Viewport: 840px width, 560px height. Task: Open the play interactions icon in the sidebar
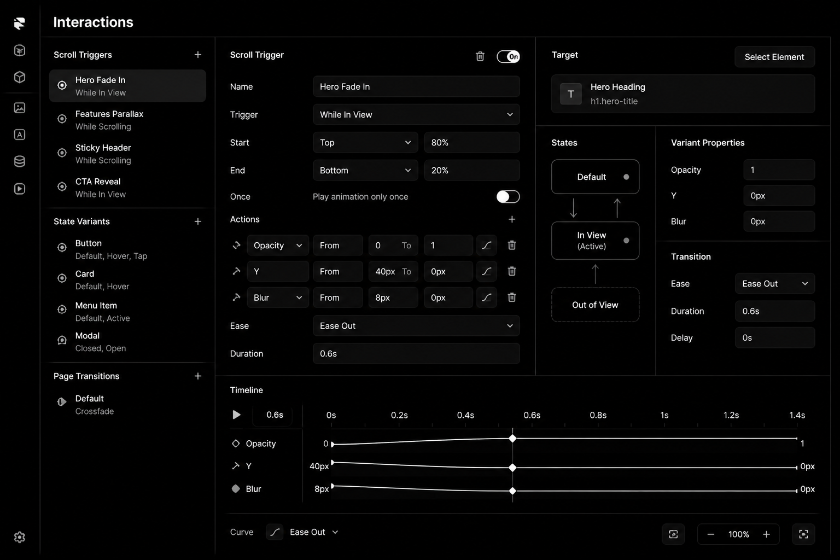(20, 189)
